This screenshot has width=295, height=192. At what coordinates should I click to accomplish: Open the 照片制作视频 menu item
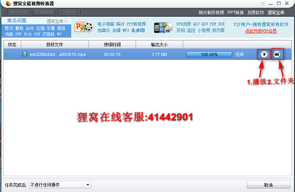[211, 13]
